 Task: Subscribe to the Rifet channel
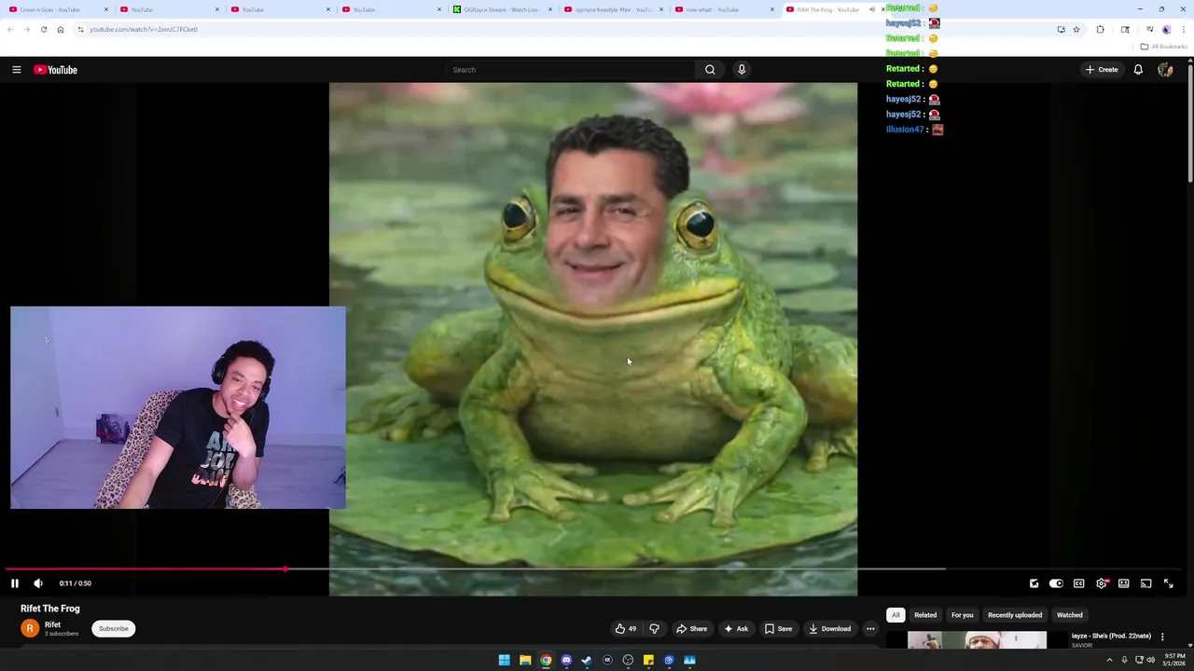(x=114, y=629)
